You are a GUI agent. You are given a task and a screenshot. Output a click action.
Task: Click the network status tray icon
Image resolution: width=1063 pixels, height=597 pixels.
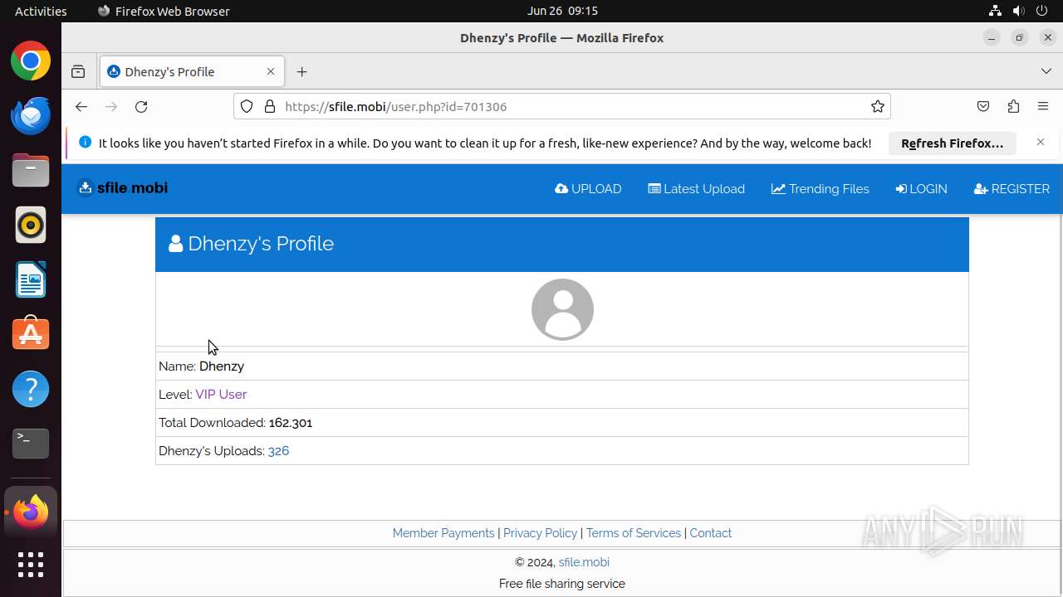point(995,11)
